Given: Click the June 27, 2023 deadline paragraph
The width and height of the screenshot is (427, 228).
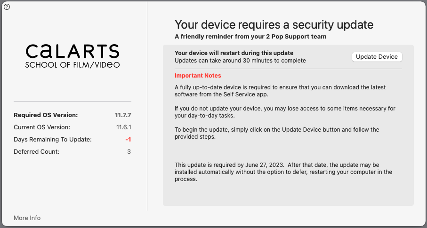Looking at the screenshot, I should (x=283, y=172).
